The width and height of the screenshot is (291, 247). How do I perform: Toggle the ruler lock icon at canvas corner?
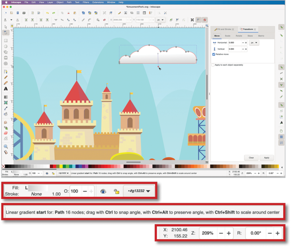tap(12, 26)
